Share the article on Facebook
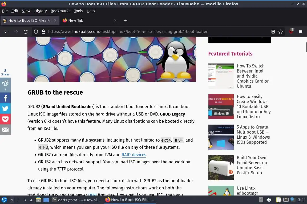This screenshot has height=204, width=307. coord(5,98)
